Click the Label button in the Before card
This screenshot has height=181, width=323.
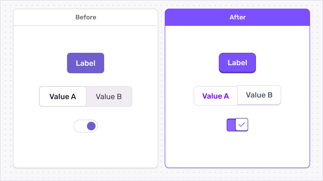pos(86,63)
